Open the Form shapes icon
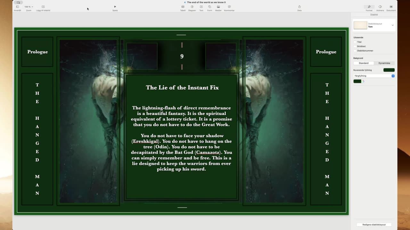The width and height of the screenshot is (410, 230). [x=209, y=7]
